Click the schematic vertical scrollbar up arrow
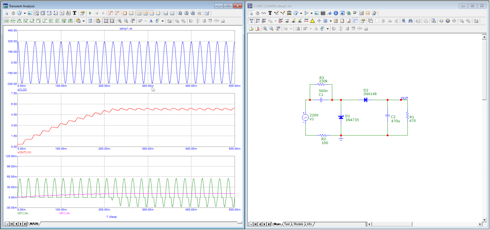 pyautogui.click(x=484, y=37)
